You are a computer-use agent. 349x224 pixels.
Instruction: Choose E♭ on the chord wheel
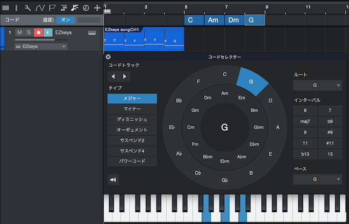pyautogui.click(x=172, y=127)
